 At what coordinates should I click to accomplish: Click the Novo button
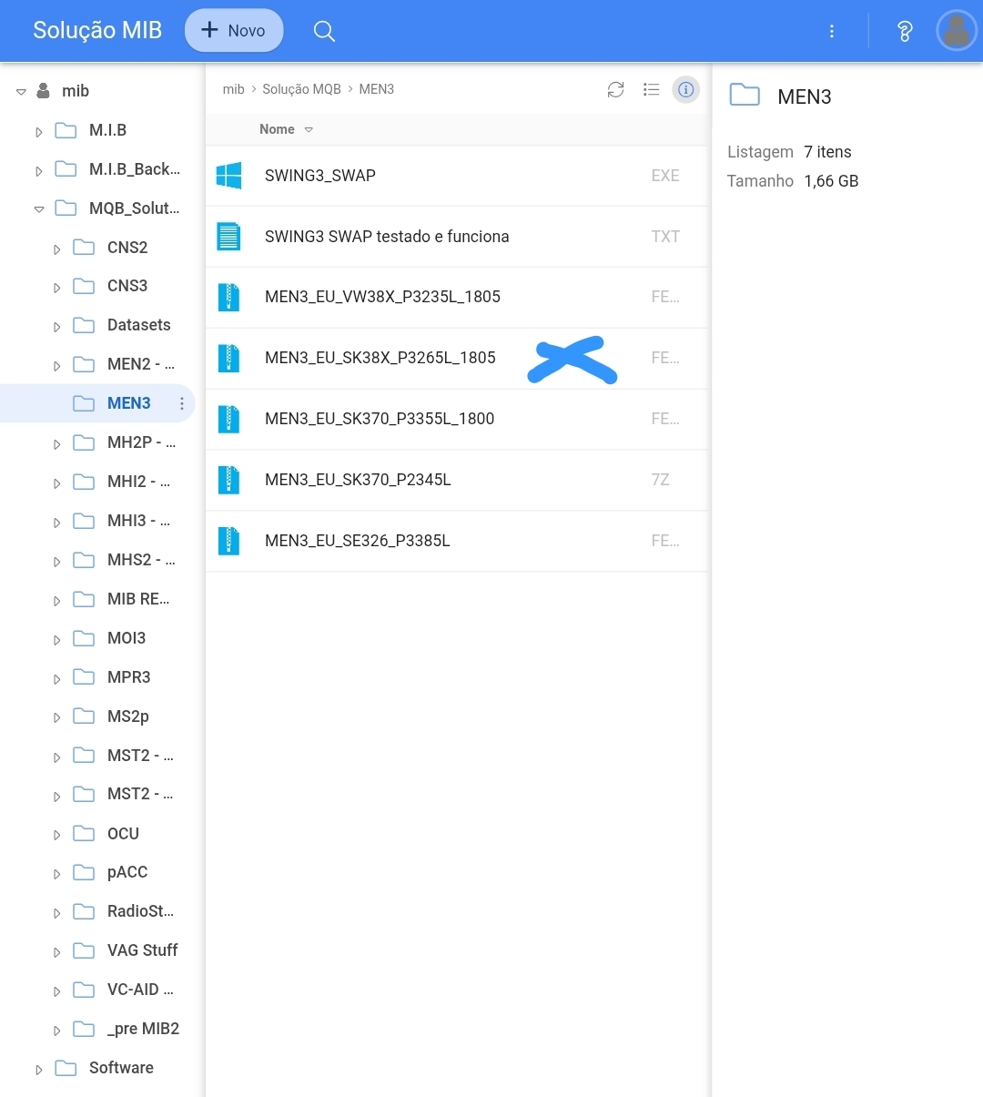tap(234, 31)
